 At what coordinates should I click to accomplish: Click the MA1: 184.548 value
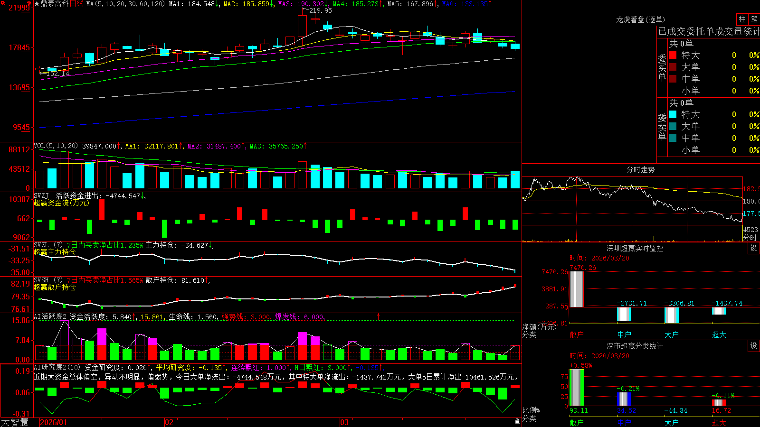click(192, 4)
